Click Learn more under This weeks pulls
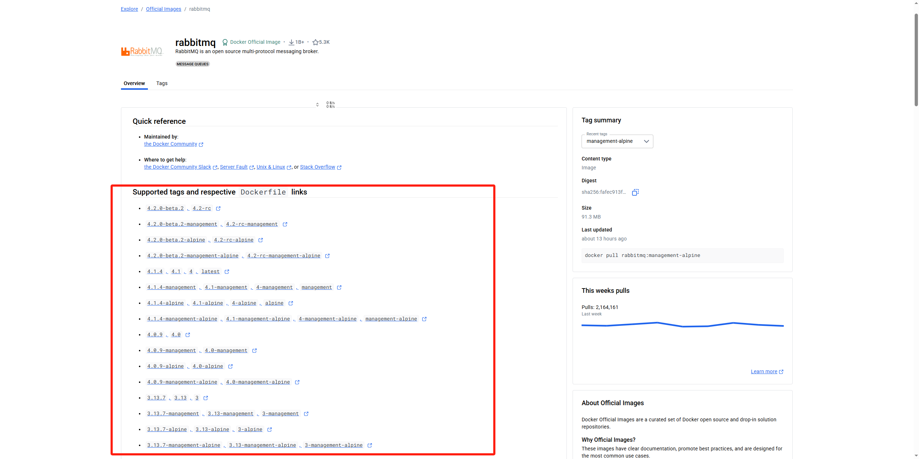The height and width of the screenshot is (459, 919). 764,371
